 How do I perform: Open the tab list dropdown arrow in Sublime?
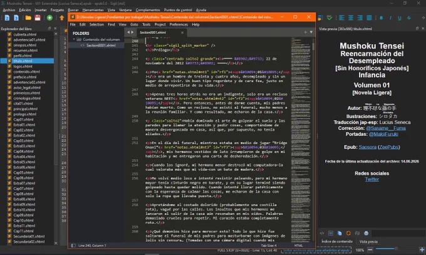(x=311, y=32)
